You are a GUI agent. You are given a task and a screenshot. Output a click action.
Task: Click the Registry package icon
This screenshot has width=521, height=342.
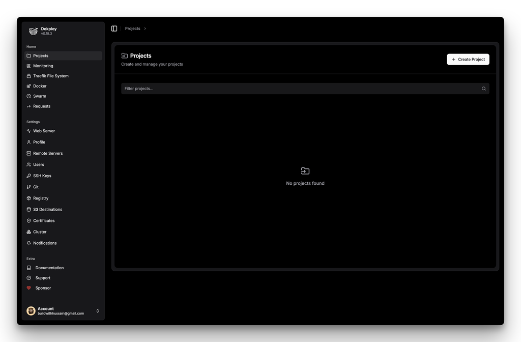tap(28, 198)
